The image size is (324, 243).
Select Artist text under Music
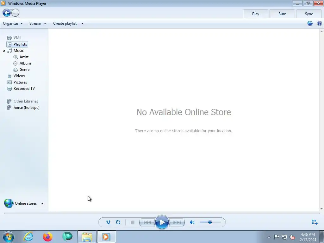click(24, 57)
